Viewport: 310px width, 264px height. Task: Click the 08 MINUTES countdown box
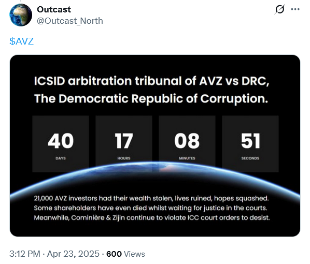click(187, 144)
